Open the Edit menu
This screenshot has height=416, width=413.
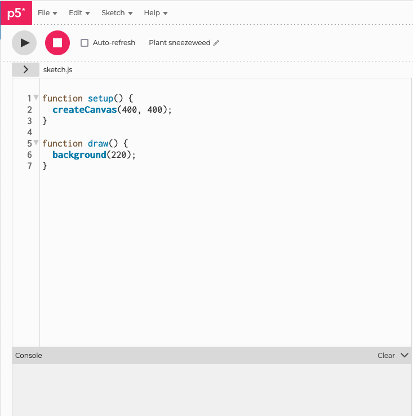click(x=79, y=13)
